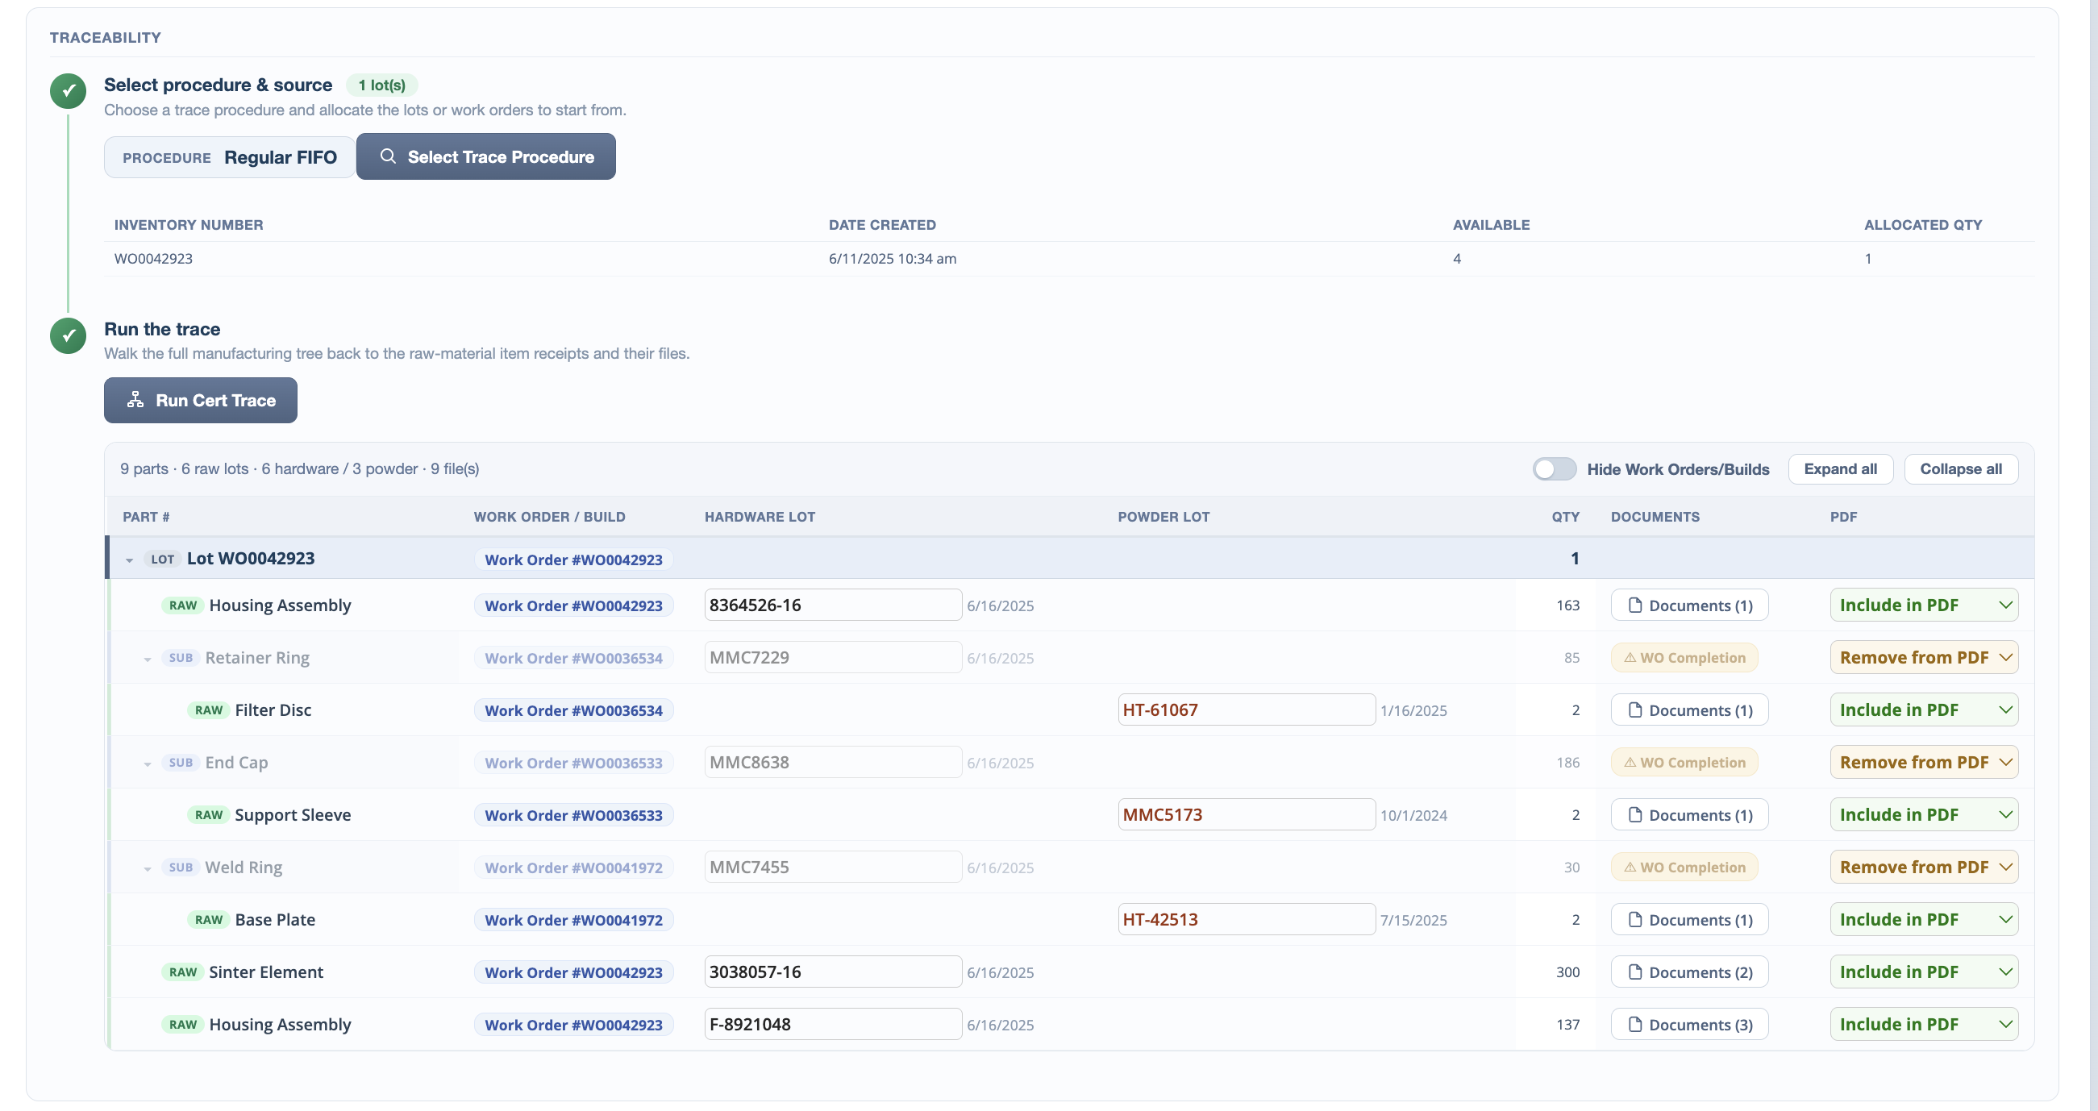Click the date 10/1/2024 next to MMC5173

tap(1414, 815)
